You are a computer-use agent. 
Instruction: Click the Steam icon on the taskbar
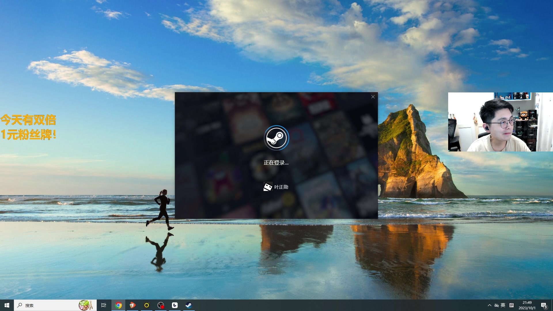(x=189, y=305)
